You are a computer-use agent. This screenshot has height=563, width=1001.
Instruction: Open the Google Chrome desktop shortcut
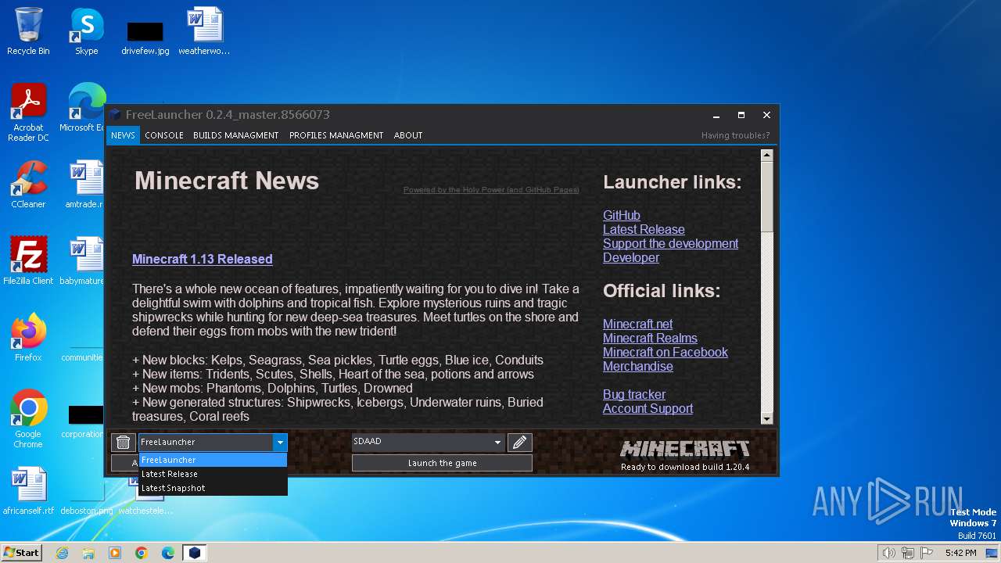28,419
